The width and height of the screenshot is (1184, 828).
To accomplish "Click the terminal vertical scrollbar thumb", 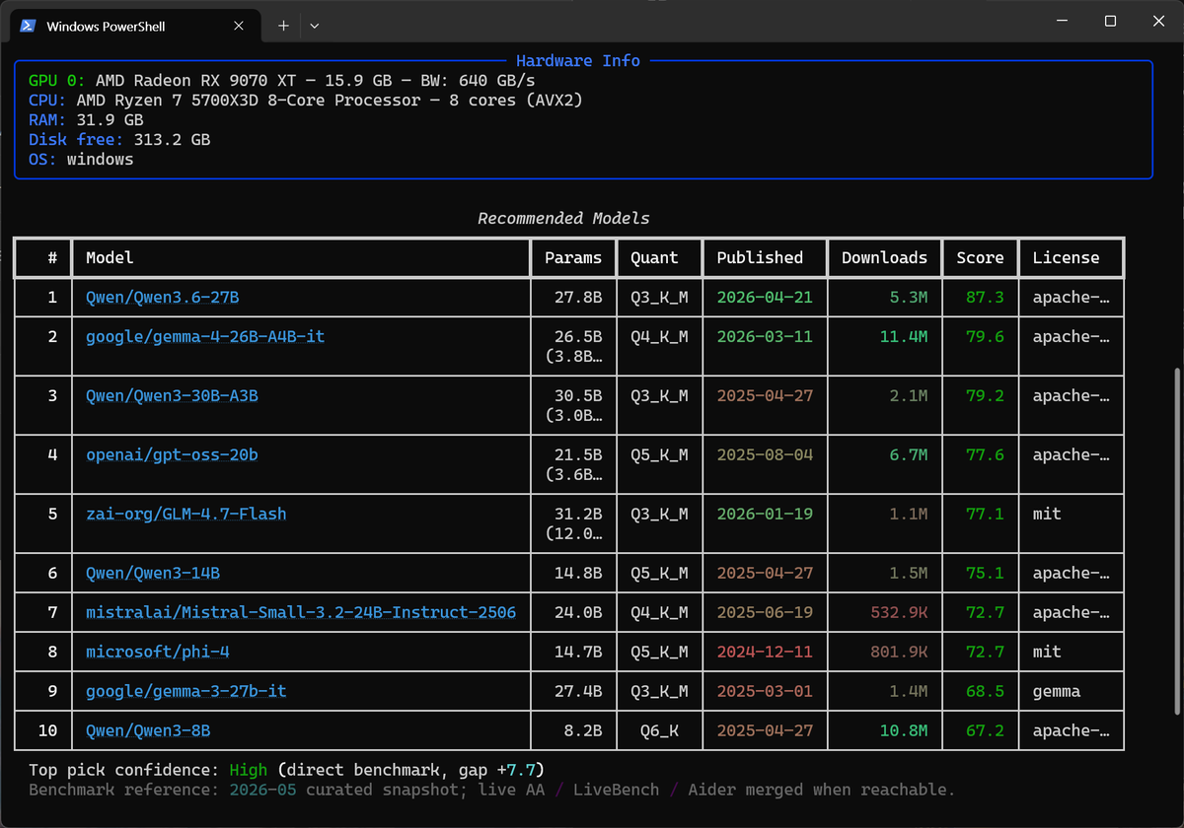I will (x=1177, y=541).
